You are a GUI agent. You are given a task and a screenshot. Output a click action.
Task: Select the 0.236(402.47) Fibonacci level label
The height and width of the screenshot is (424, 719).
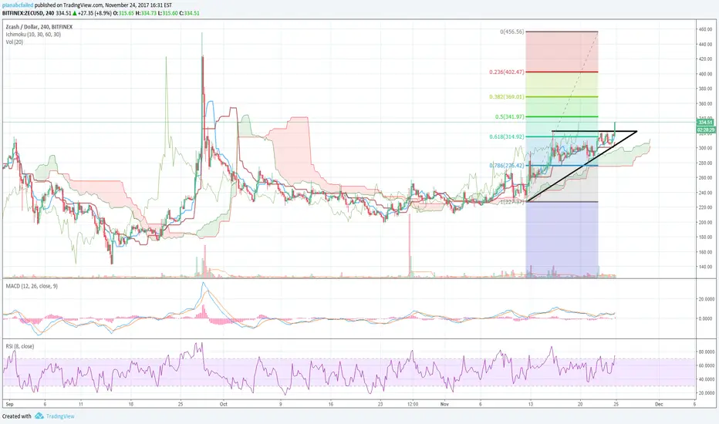tap(507, 72)
